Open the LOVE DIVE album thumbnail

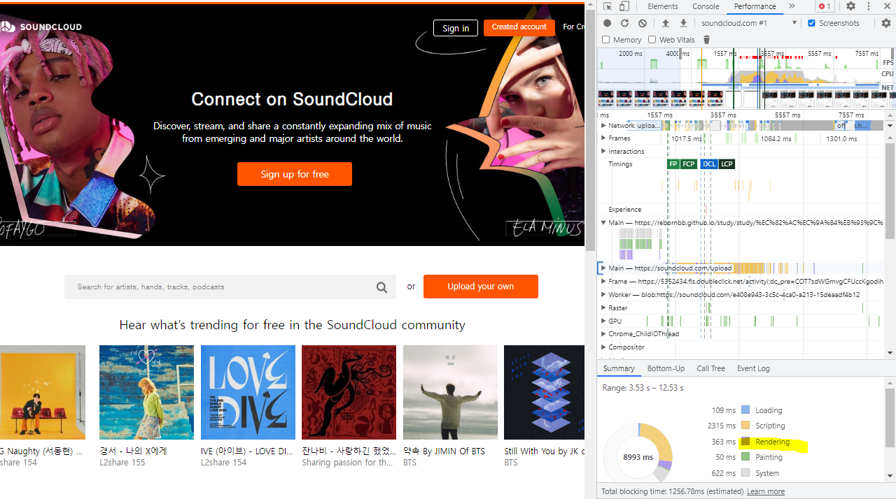pyautogui.click(x=248, y=392)
